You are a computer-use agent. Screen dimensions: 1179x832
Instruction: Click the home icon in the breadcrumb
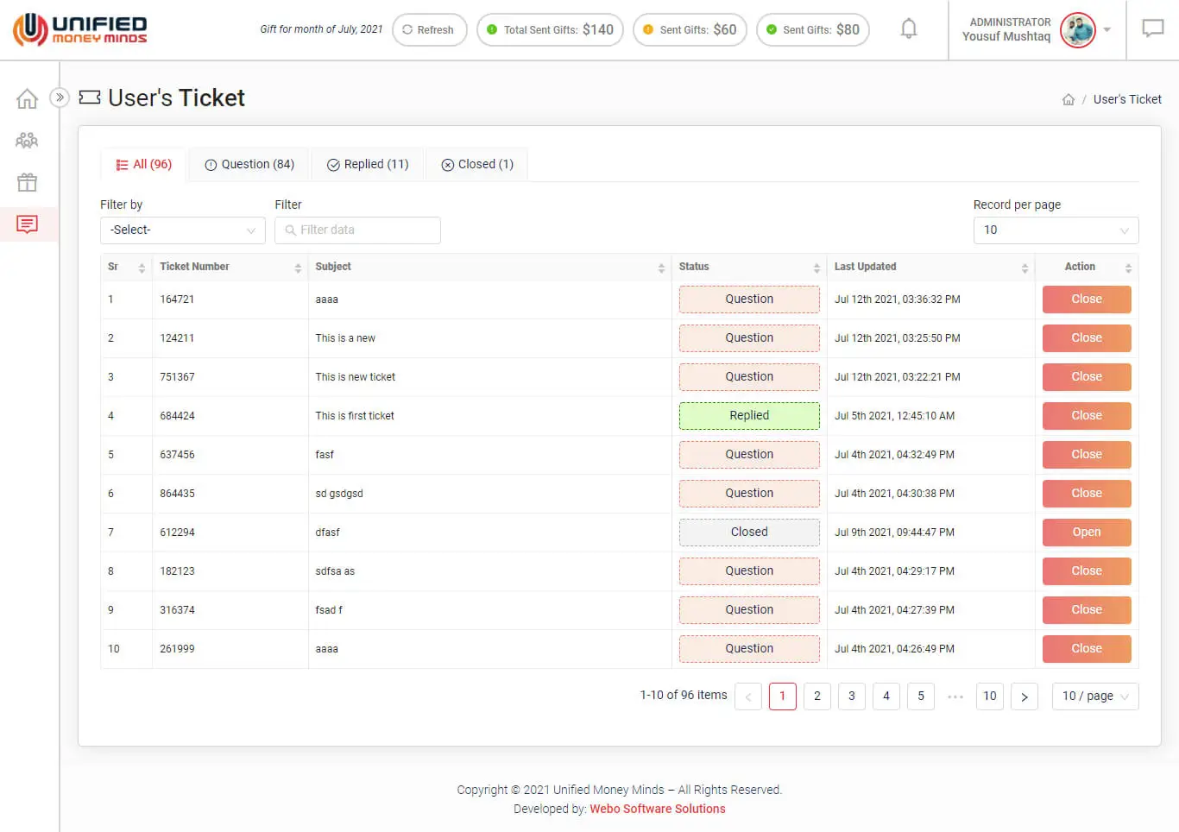click(x=1069, y=100)
